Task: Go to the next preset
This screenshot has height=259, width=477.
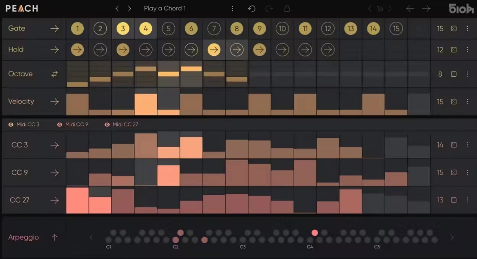Action: 130,8
